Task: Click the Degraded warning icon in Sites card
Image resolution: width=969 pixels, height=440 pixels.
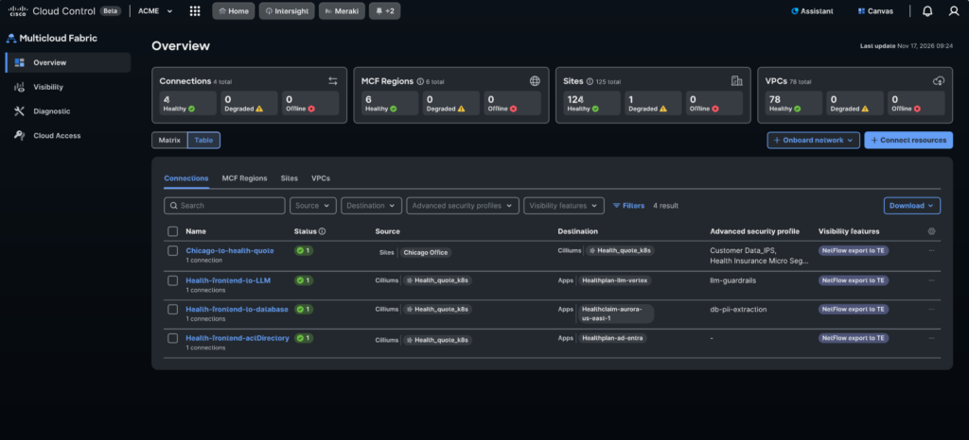Action: (663, 109)
